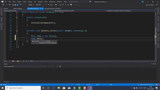Click the Navigate Backward arrow icon
160x90 pixels.
3,5
